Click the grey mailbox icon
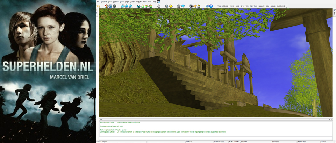336x143 pixels. pyautogui.click(x=179, y=6)
